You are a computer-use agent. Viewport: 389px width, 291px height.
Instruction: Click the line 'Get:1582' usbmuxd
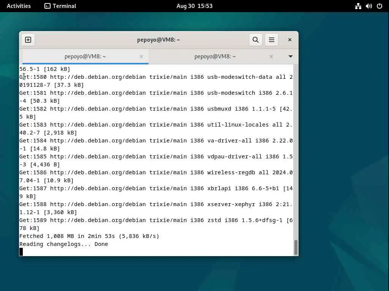[156, 109]
